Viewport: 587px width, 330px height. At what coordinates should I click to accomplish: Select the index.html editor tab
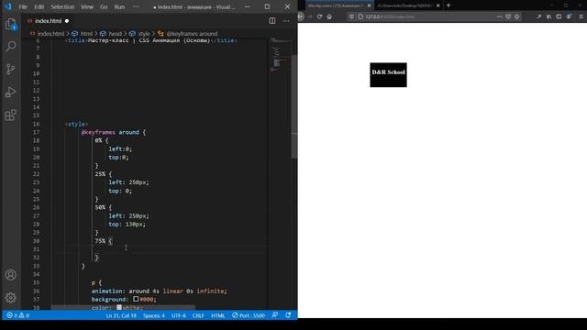[x=48, y=21]
